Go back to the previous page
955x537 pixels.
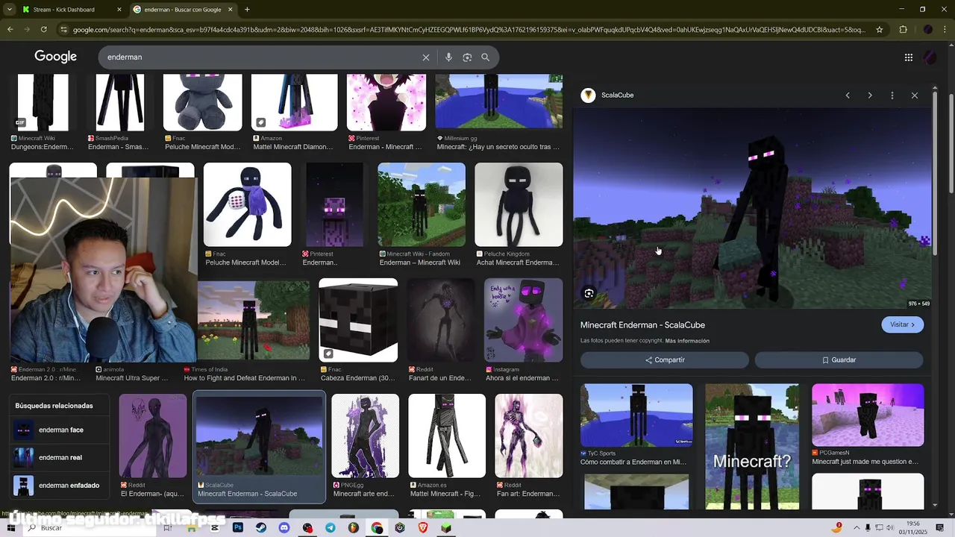coord(10,30)
